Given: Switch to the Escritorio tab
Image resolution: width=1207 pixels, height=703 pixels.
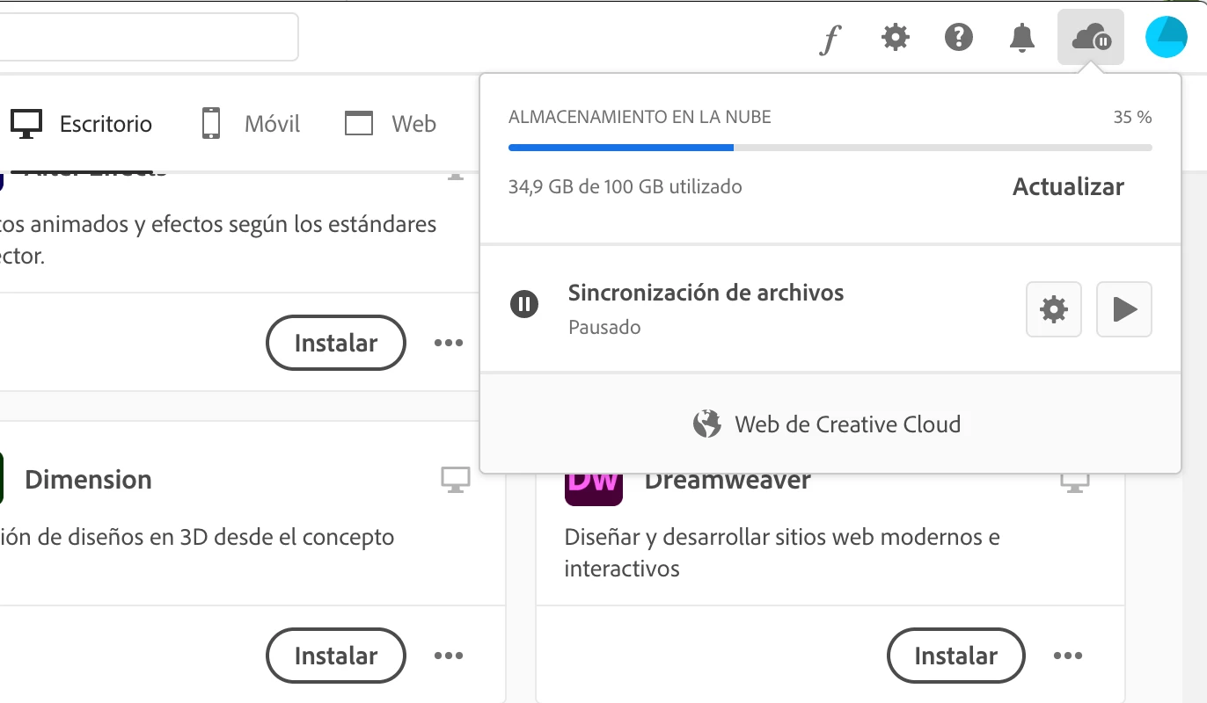Looking at the screenshot, I should (x=82, y=124).
